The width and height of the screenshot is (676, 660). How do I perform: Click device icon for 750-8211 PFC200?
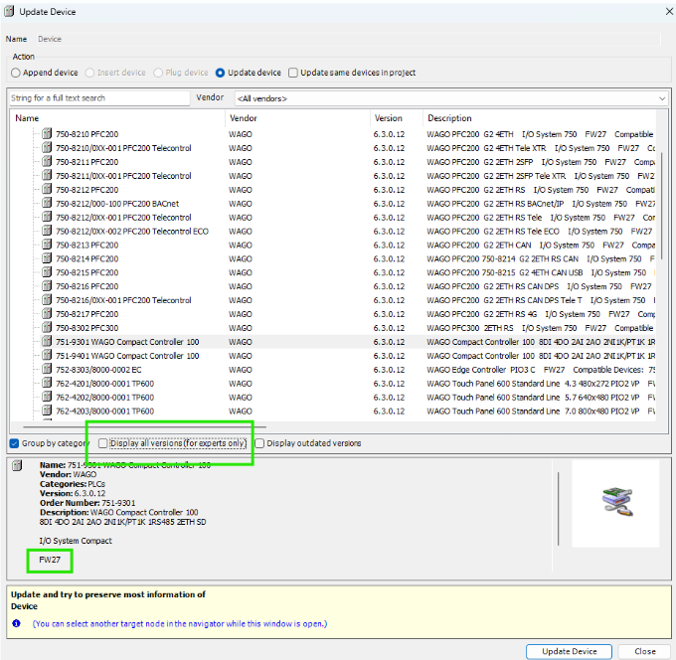tap(47, 162)
